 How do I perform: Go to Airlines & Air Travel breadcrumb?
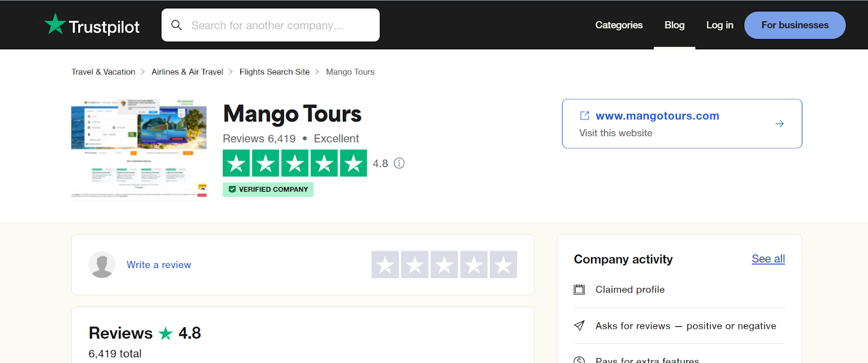click(x=187, y=72)
